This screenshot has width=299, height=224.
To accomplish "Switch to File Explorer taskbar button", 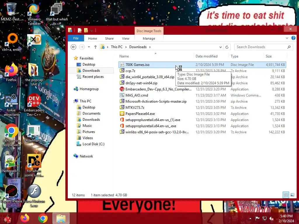I will click(x=61, y=218).
